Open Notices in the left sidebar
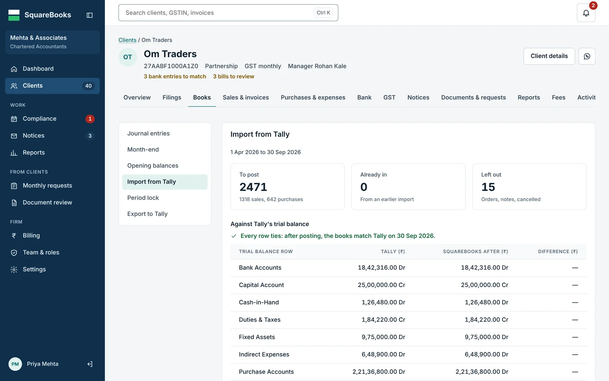 coord(52,135)
